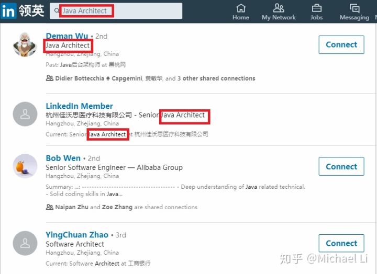Click shared connections icon under Bob Wen

50,207
